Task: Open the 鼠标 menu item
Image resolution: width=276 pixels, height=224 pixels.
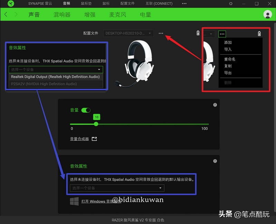Action: 106,3
